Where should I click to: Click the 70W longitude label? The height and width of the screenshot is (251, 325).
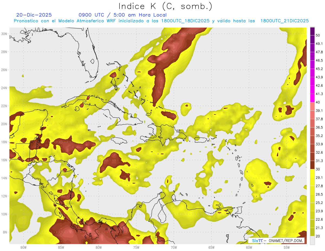[x=174, y=247]
